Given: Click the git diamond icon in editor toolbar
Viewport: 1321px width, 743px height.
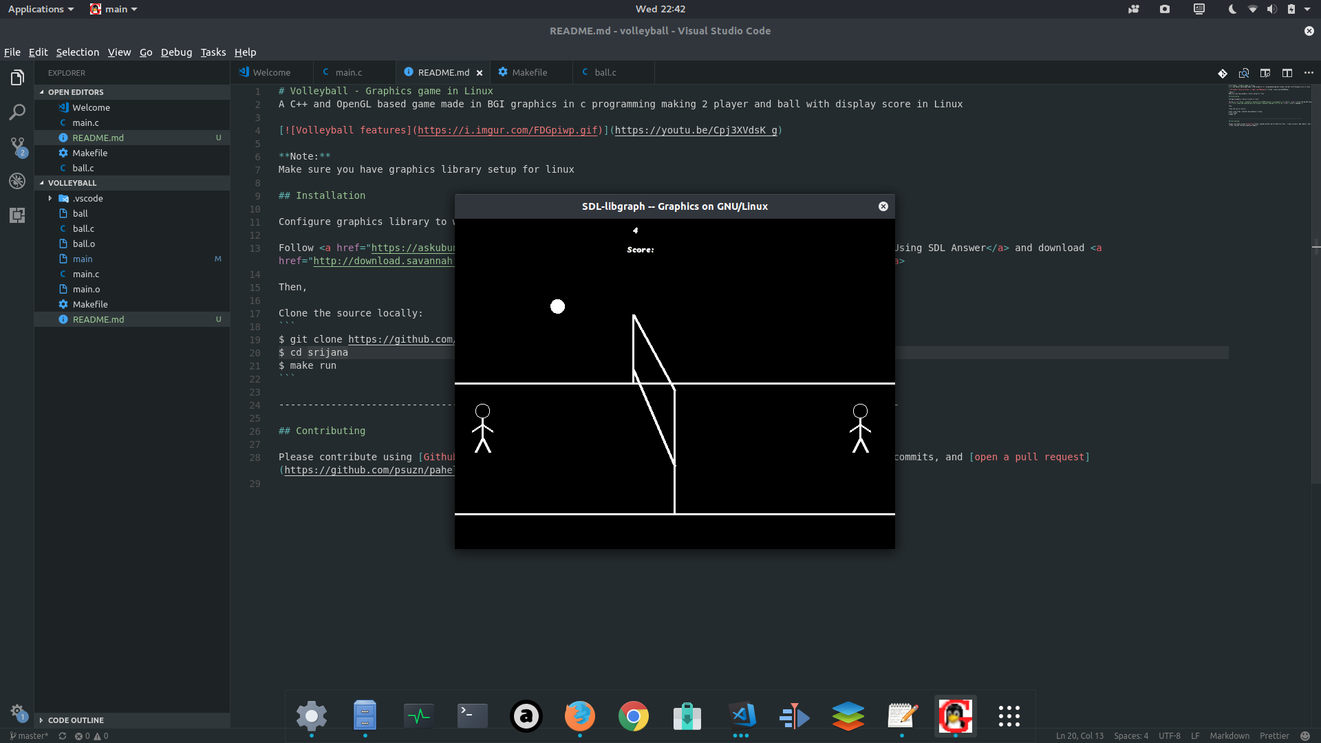Looking at the screenshot, I should tap(1223, 73).
